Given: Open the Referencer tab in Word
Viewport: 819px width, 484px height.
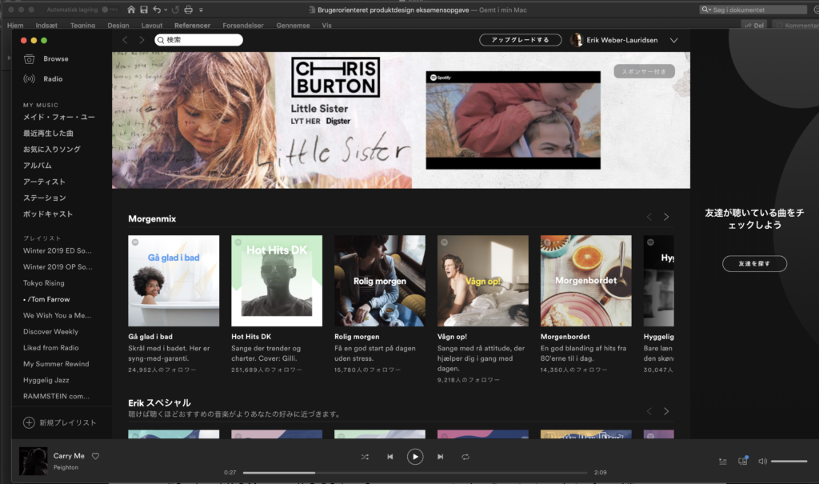Looking at the screenshot, I should tap(192, 25).
